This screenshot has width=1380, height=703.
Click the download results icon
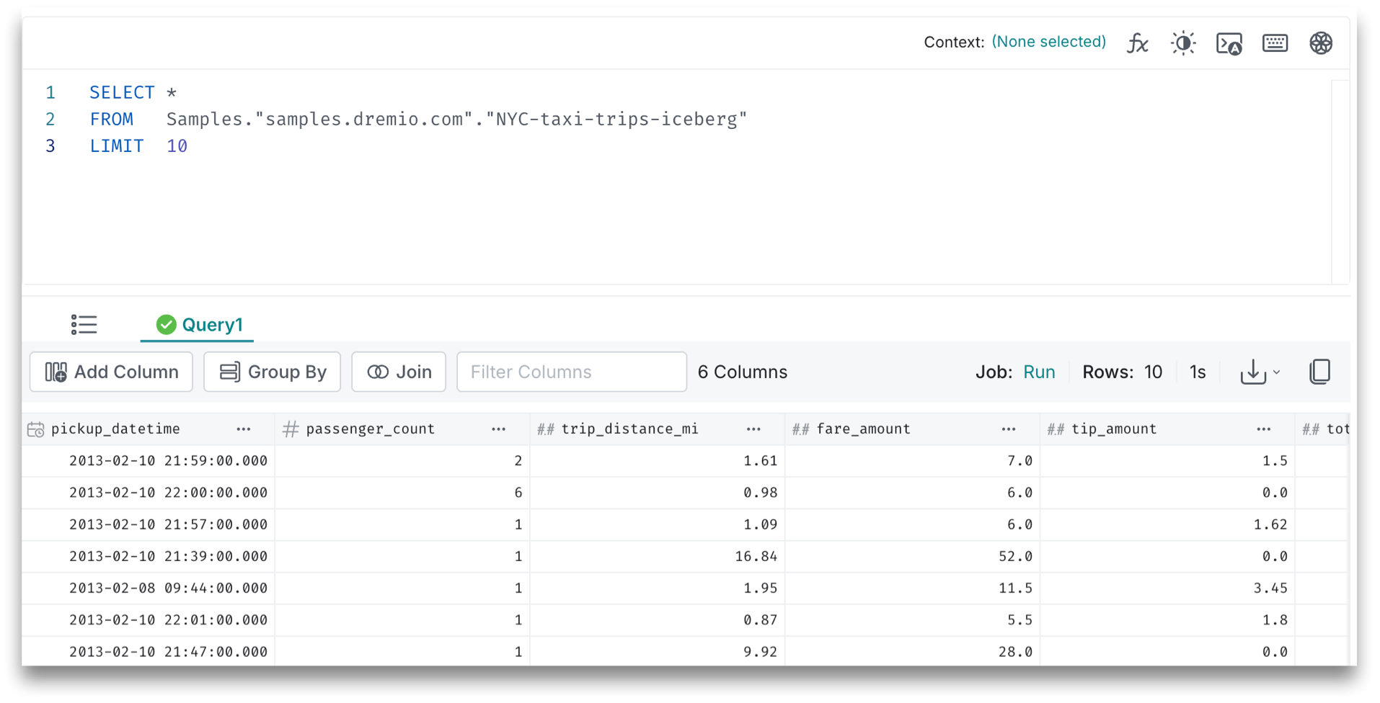tap(1253, 372)
